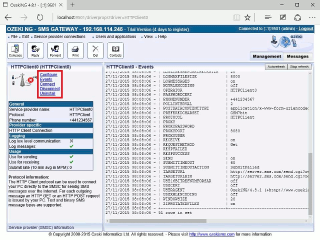Screen dimensions: 320x240
Task: Open the browser reading view icon
Action: click(x=236, y=17)
